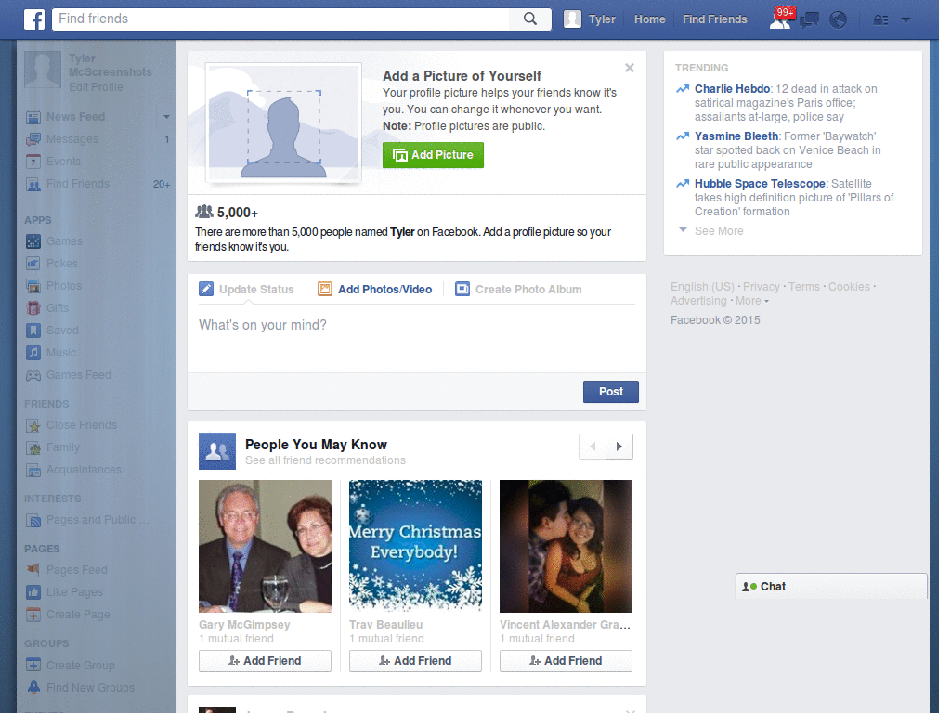This screenshot has height=713, width=951.
Task: Add Gary McGimpsey as a friend
Action: [265, 661]
